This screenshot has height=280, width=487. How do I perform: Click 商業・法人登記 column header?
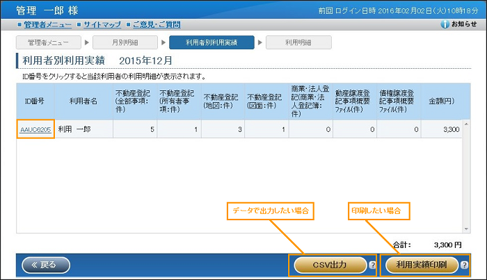click(x=310, y=101)
